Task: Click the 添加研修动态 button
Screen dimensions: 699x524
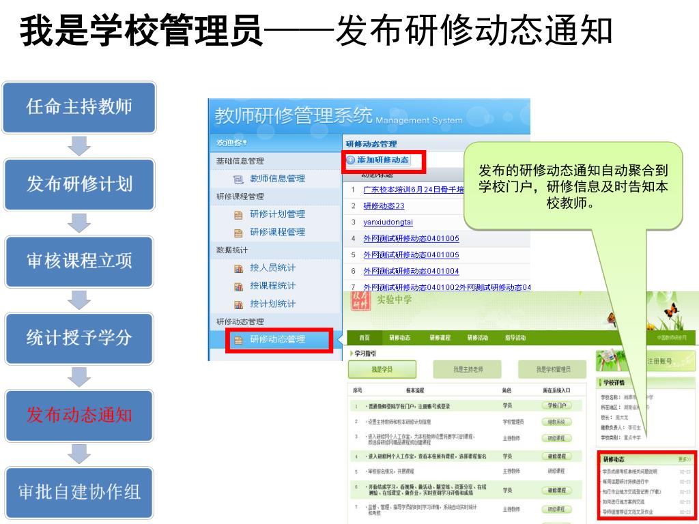Action: click(x=377, y=160)
